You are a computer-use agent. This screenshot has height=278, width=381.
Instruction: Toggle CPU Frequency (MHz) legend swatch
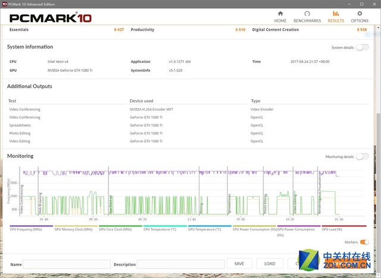(x=32, y=226)
